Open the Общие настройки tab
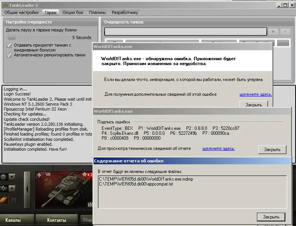Image resolution: width=296 pixels, height=226 pixels. pos(22,12)
